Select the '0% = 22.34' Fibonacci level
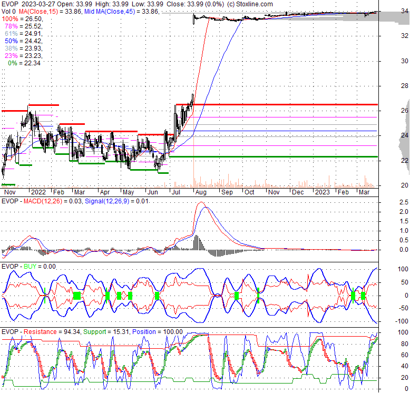The width and height of the screenshot is (410, 393). coord(24,63)
